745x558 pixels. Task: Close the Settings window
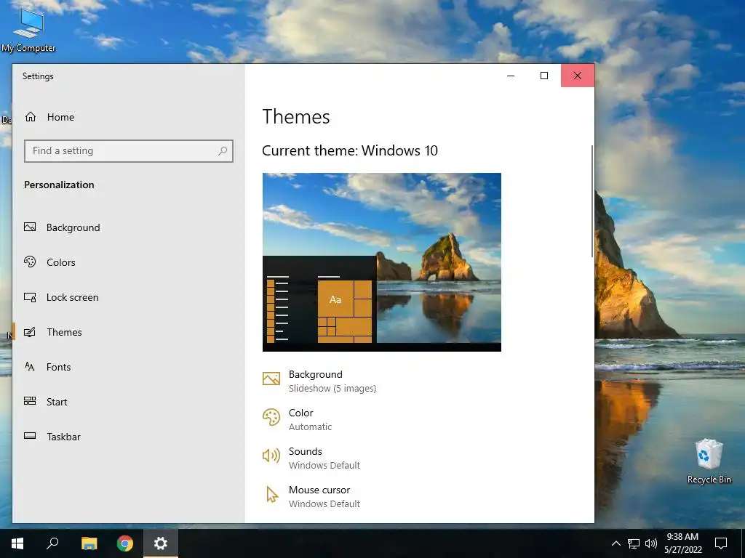click(577, 76)
